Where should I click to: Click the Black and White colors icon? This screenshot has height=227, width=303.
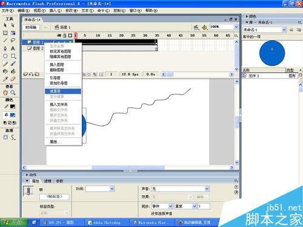[5, 123]
